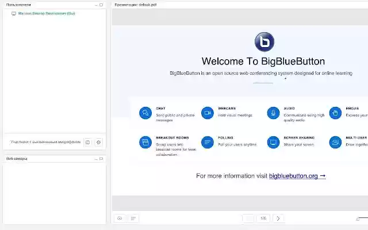Click the AUDIO heading text

pyautogui.click(x=289, y=109)
